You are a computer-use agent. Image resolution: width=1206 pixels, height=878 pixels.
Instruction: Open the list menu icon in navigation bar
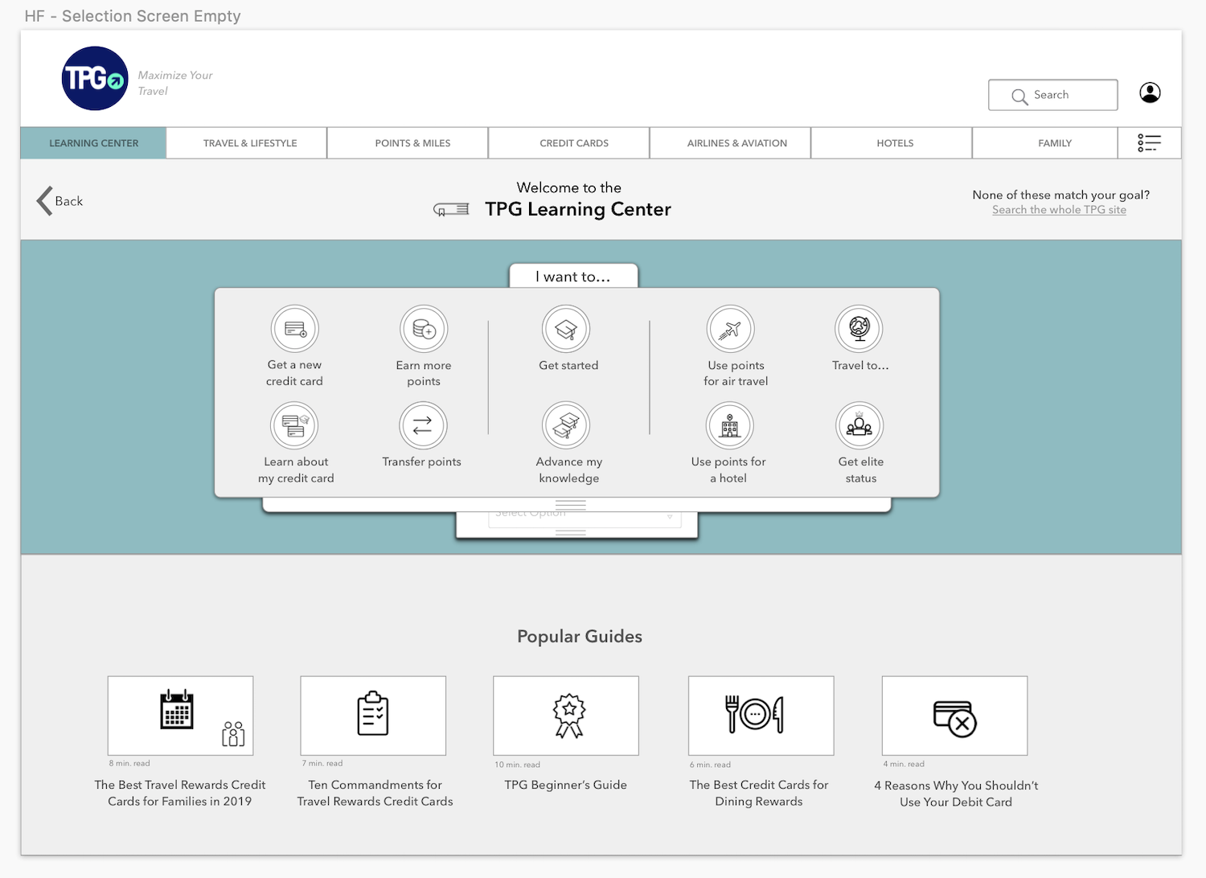[x=1149, y=143]
